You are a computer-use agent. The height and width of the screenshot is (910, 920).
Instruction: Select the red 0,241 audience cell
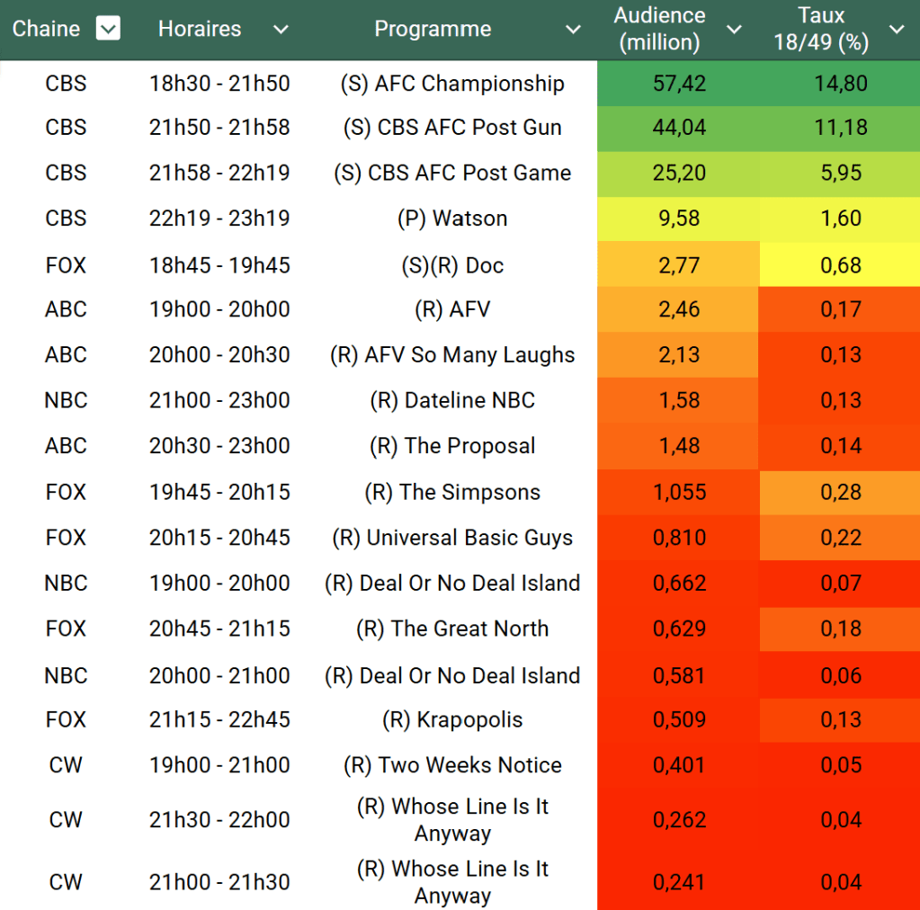679,882
